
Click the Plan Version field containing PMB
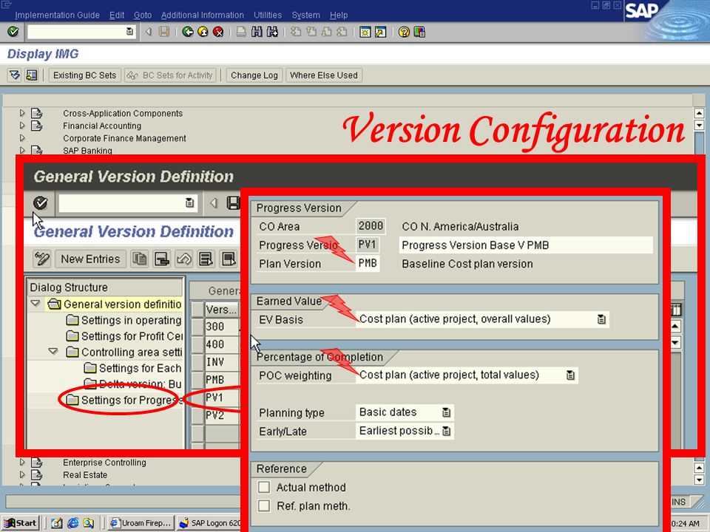368,263
